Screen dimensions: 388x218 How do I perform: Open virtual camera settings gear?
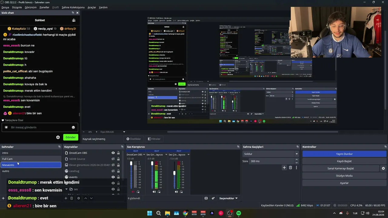point(383,168)
